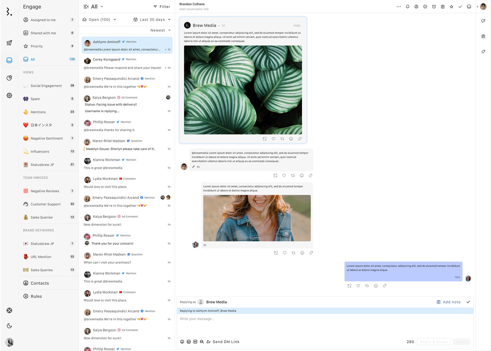The image size is (491, 351).
Task: Open Rules
Action: click(49, 296)
